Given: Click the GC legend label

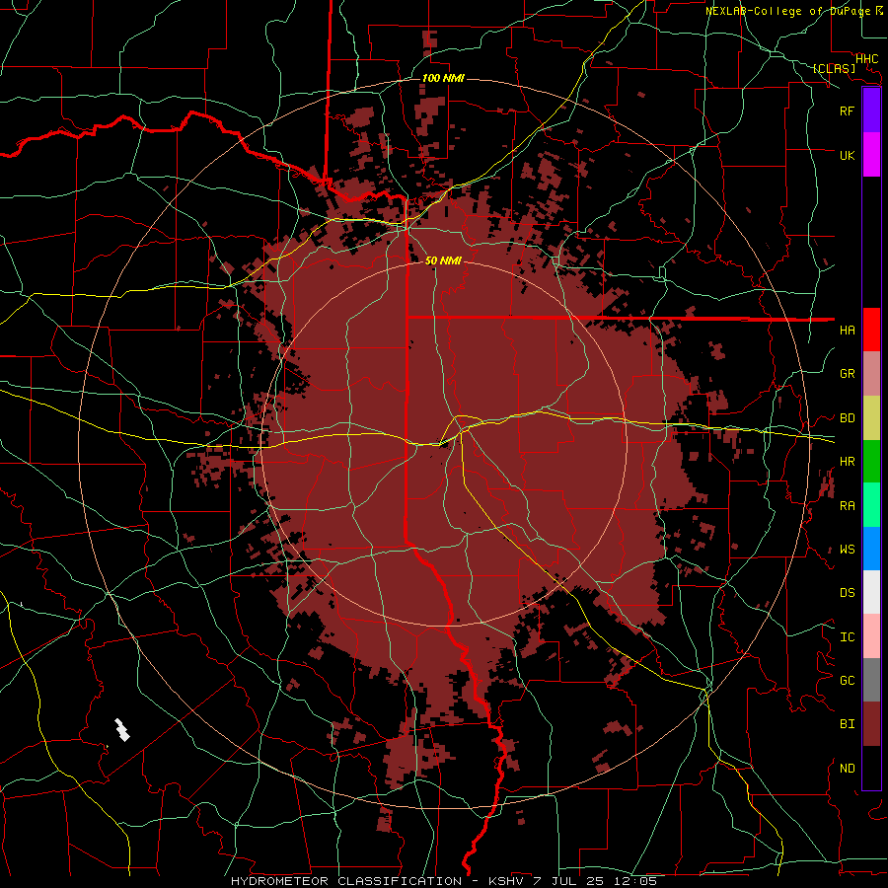Looking at the screenshot, I should coord(848,680).
